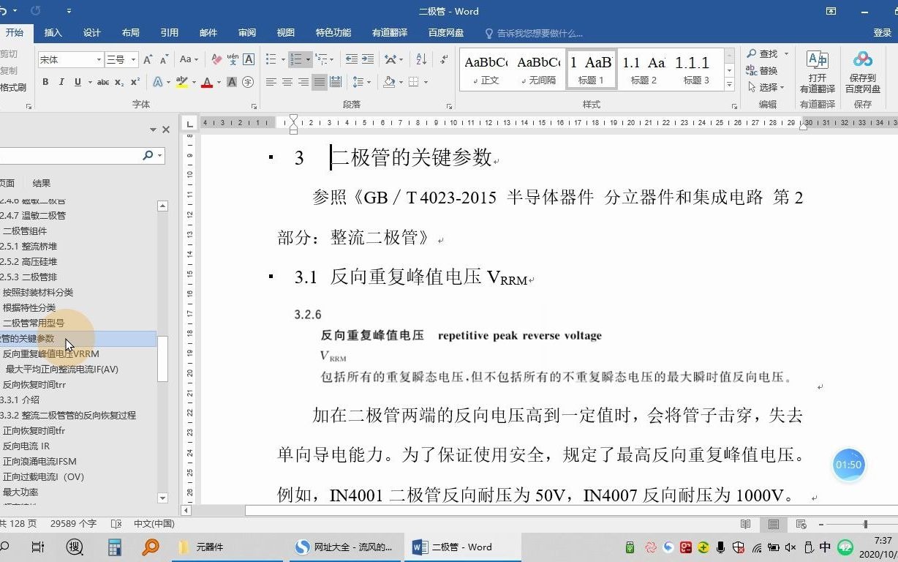898x562 pixels.
Task: Toggle the strikethrough formatting
Action: 104,82
